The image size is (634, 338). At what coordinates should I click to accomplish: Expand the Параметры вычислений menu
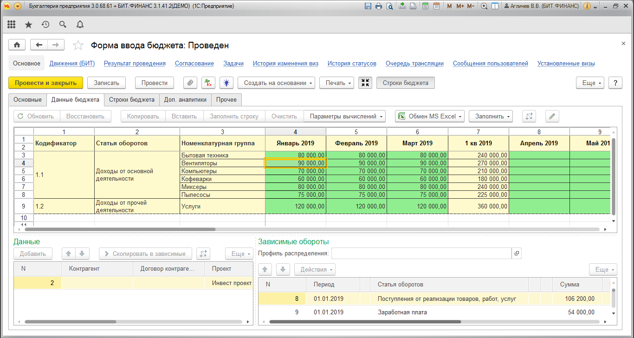point(344,116)
